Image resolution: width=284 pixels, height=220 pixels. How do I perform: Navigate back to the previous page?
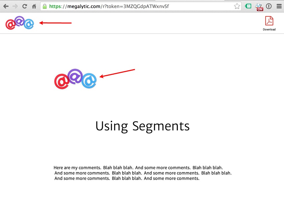coord(6,6)
